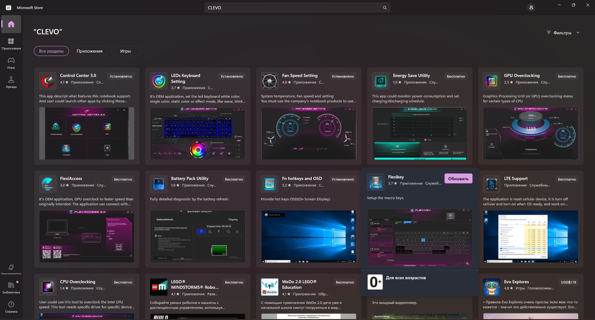Open the Библиотека sidebar icon
Screen dimensions: 595x320
(11, 287)
